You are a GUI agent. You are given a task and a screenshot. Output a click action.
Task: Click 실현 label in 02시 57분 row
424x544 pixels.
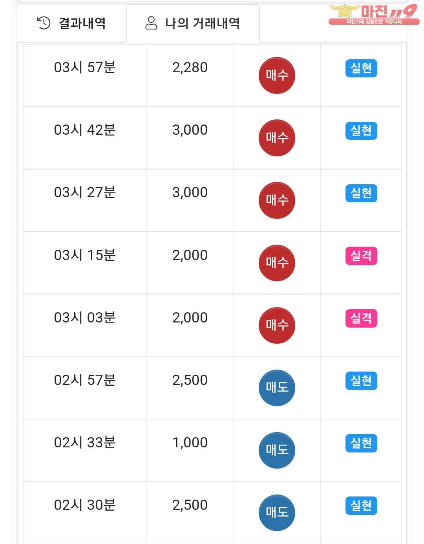pos(361,381)
